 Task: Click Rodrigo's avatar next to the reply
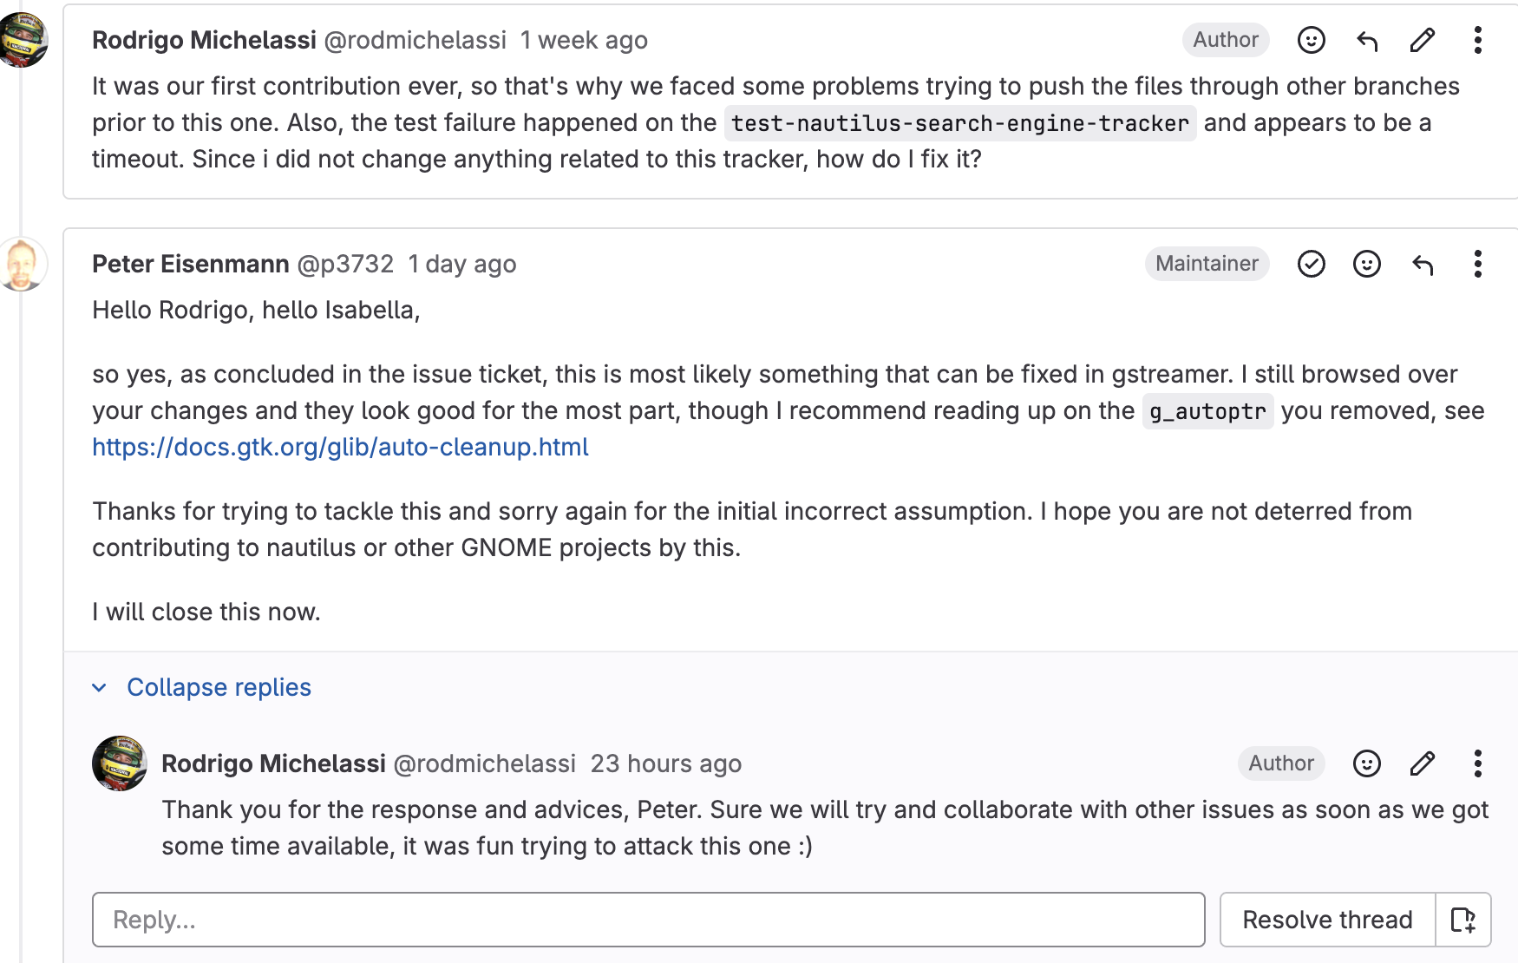pos(120,763)
